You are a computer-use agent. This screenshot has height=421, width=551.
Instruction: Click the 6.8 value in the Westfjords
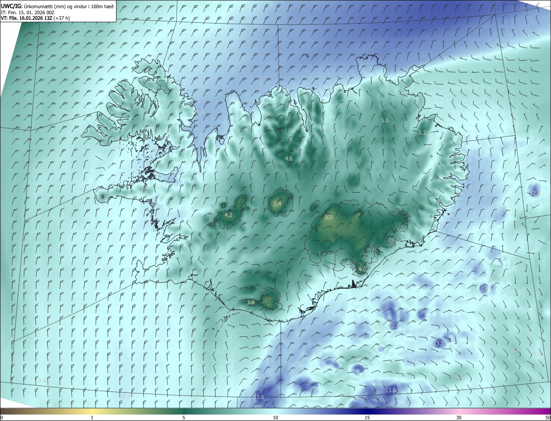tap(131, 106)
